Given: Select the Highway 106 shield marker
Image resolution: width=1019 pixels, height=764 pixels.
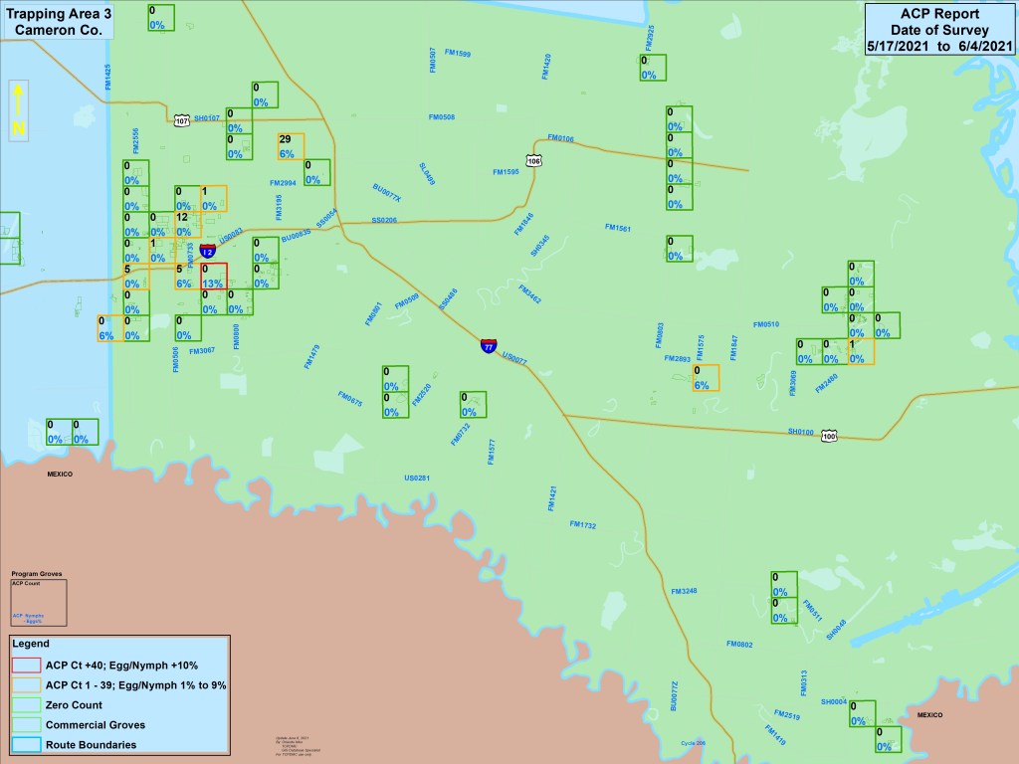Looking at the screenshot, I should click(534, 160).
